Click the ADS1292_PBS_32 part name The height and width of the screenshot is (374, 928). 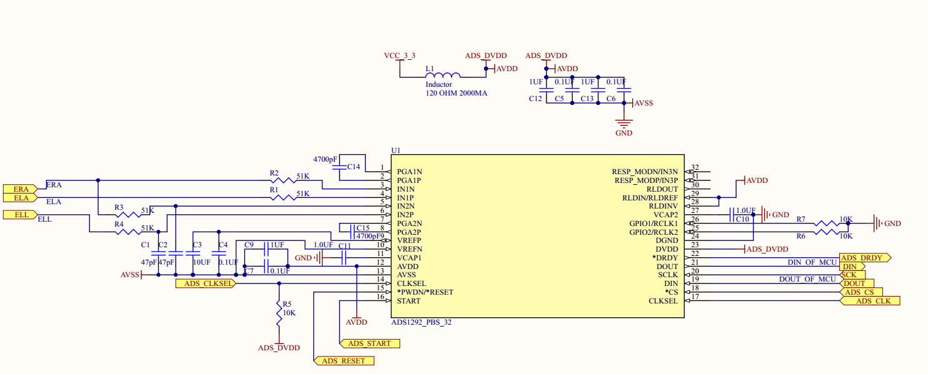[x=421, y=323]
